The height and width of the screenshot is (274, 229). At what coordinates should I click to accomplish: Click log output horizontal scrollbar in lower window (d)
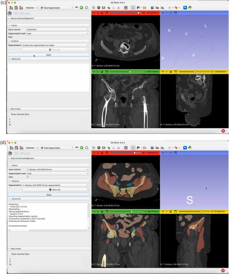48,231
